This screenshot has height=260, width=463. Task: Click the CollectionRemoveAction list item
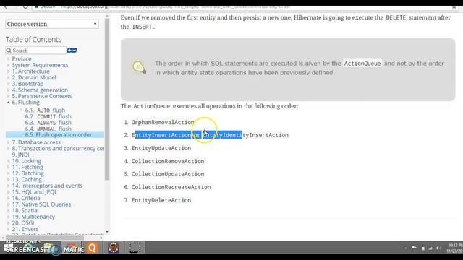[168, 161]
